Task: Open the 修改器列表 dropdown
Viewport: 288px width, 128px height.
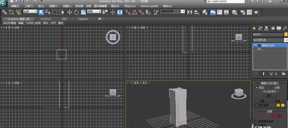Action: click(270, 40)
